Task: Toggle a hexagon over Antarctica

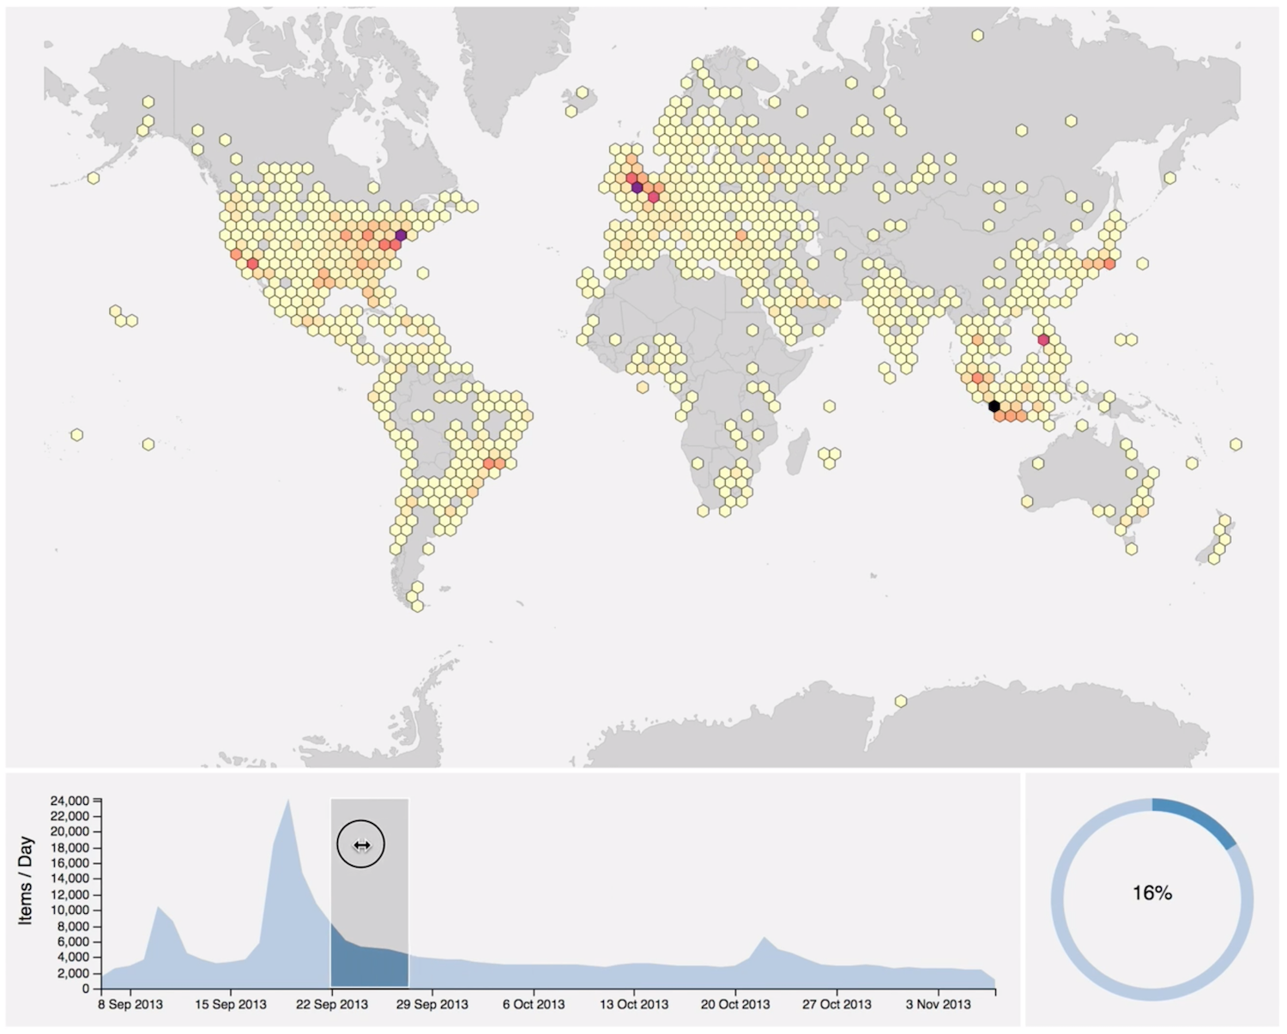Action: (899, 701)
